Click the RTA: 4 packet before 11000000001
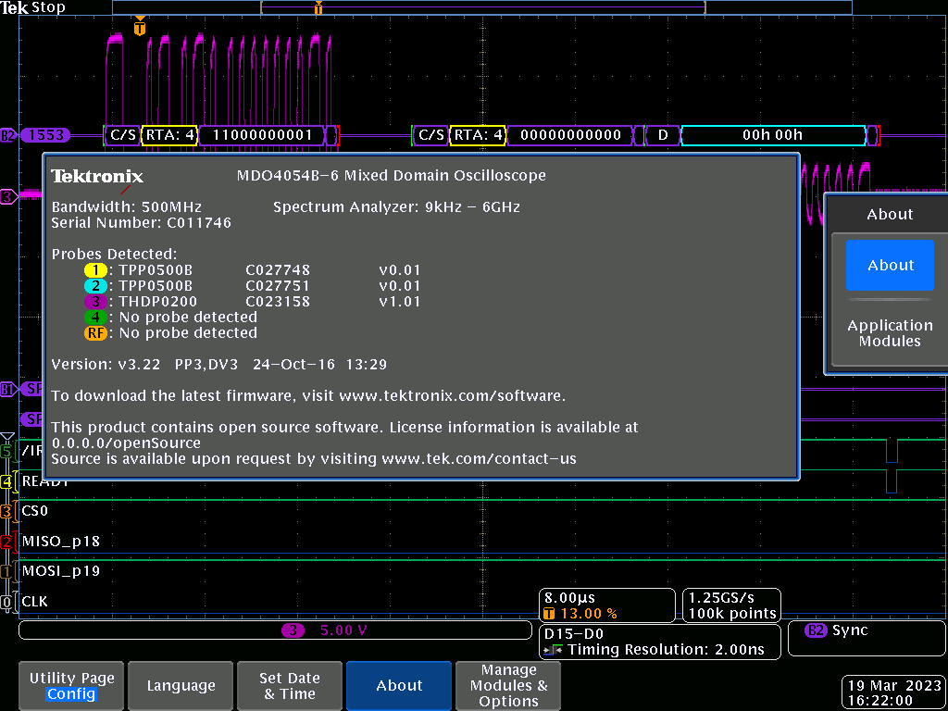948x711 pixels. point(170,135)
